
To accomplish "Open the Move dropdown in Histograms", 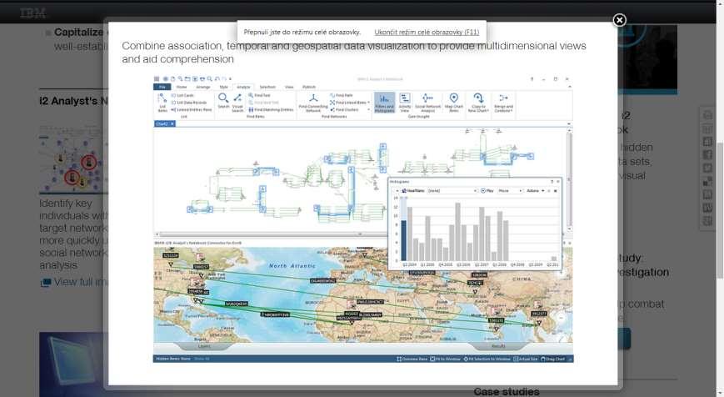I will pos(510,191).
